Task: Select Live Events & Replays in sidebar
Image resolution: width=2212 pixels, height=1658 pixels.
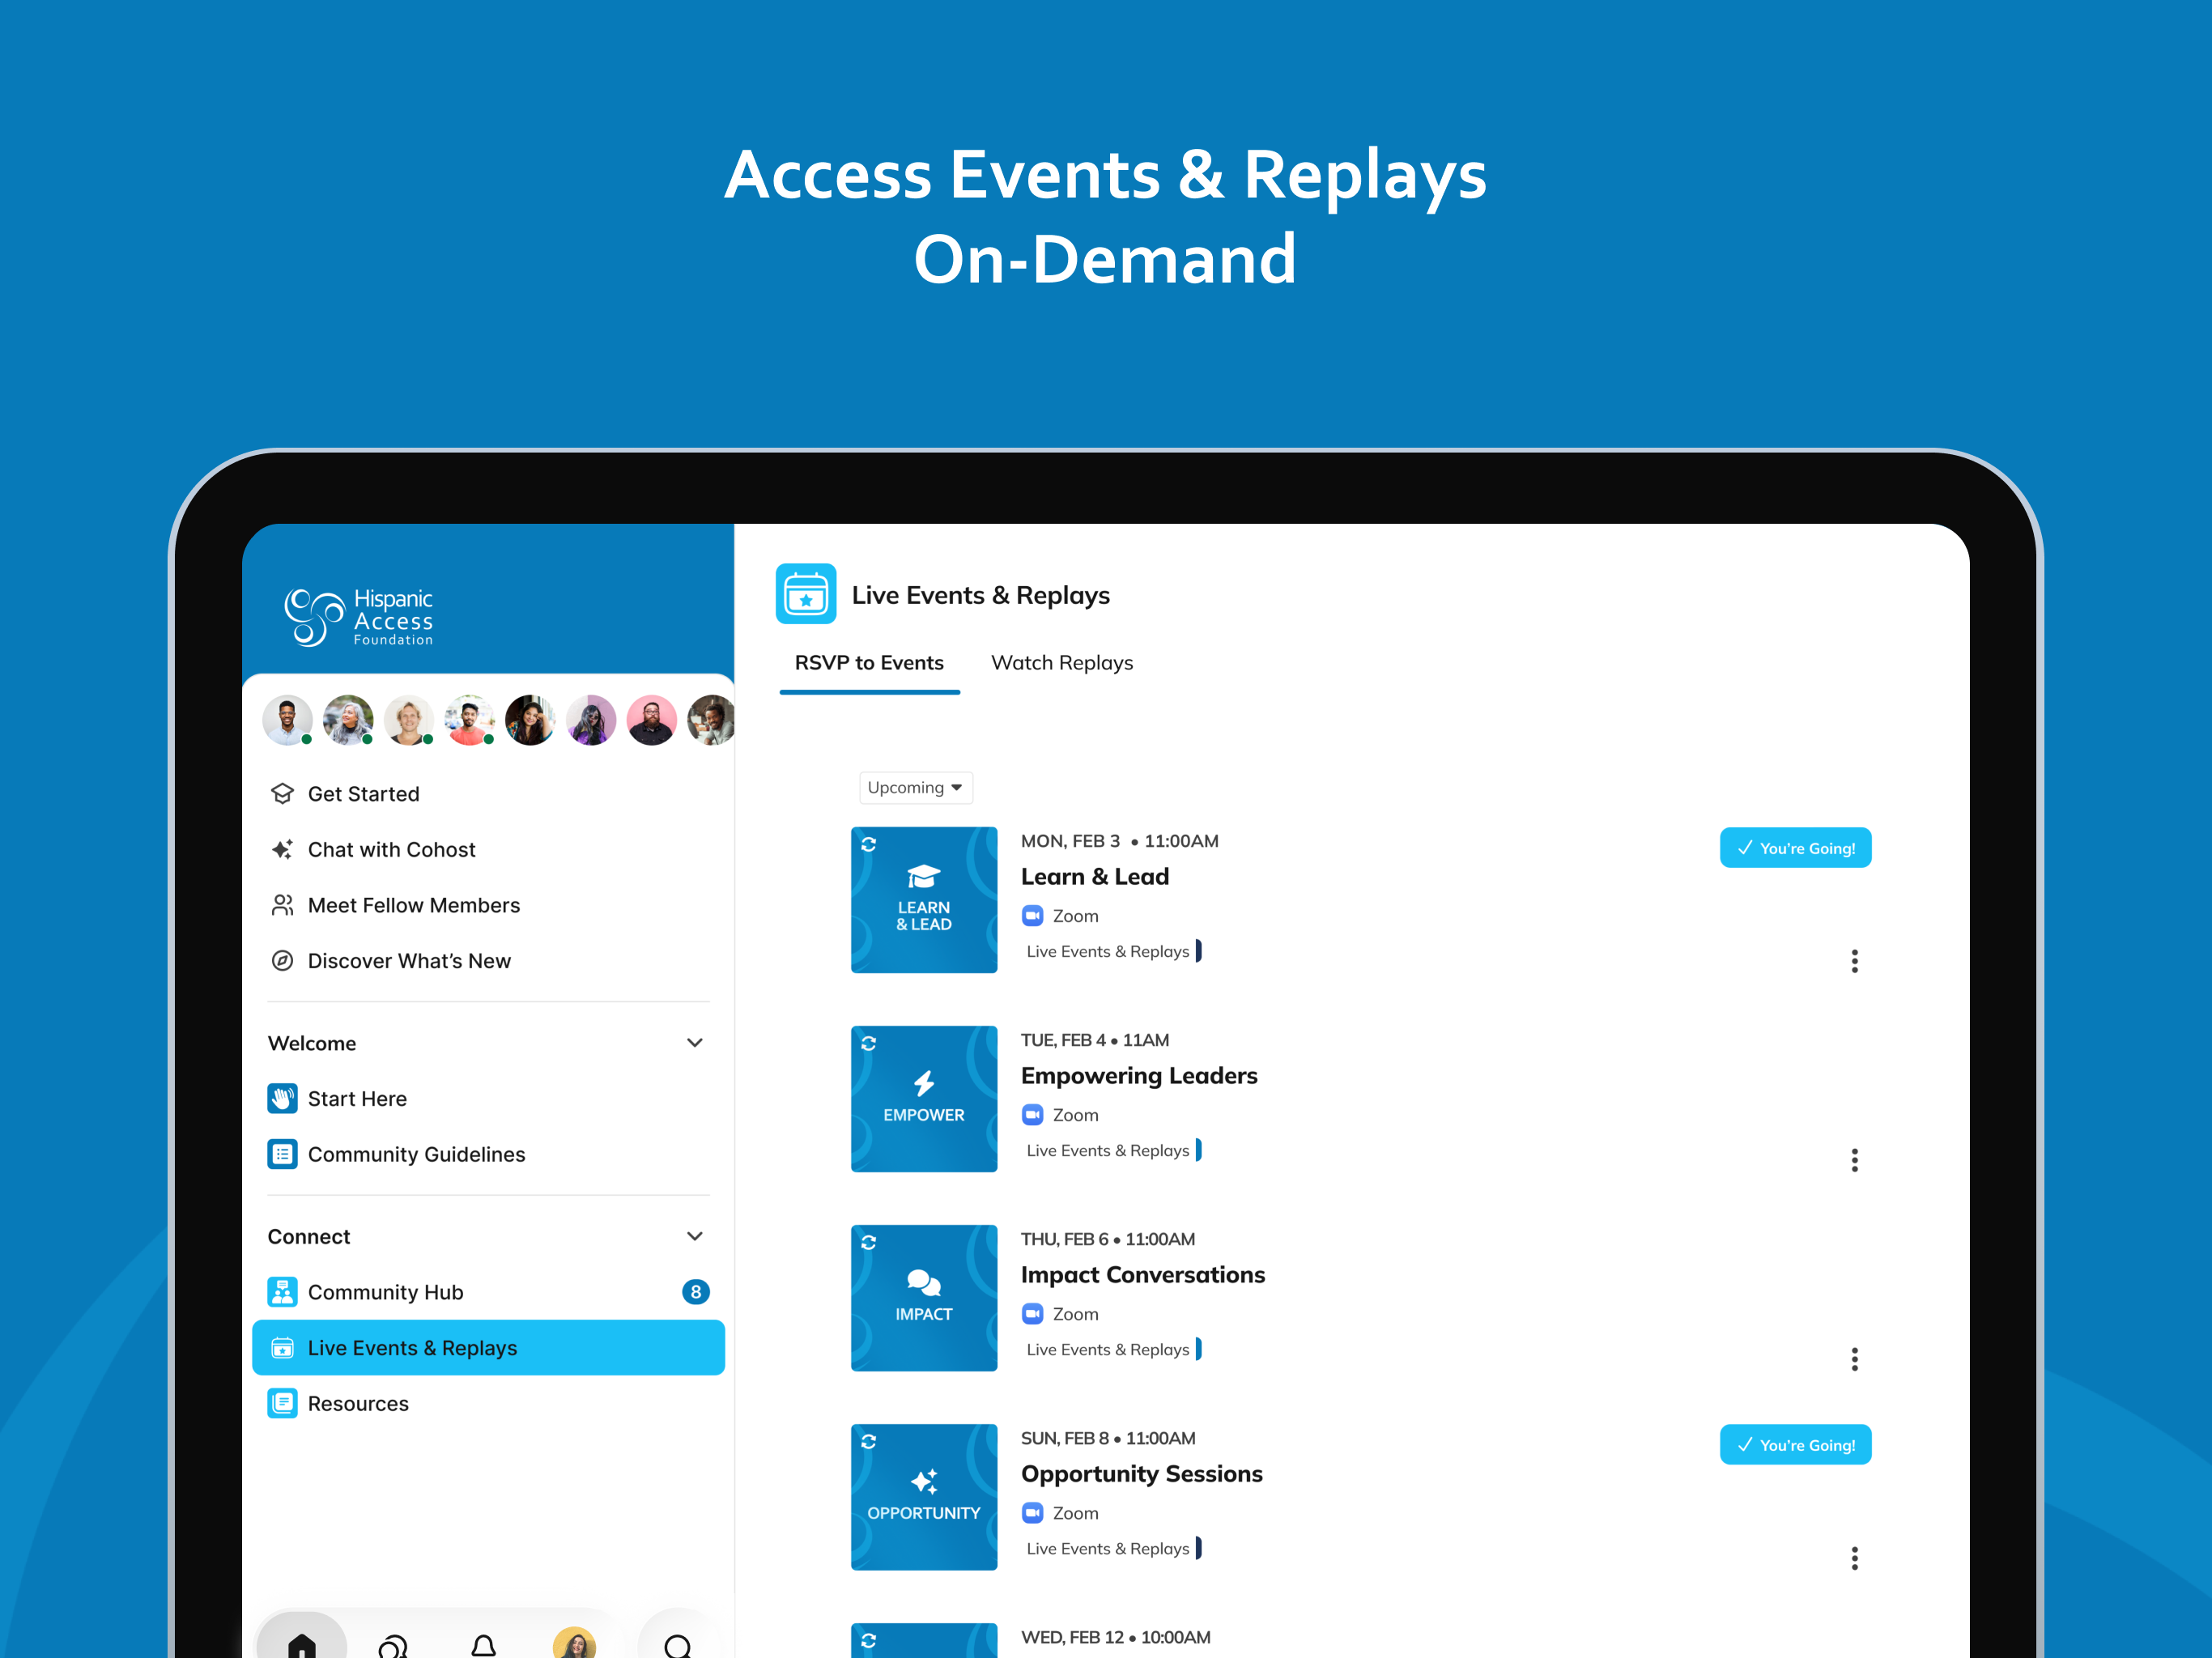Action: [488, 1348]
